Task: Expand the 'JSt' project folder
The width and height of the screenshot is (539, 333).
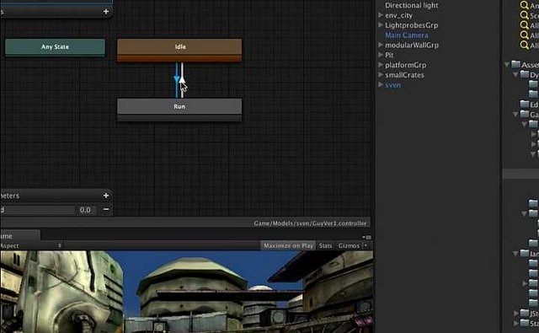Action: tap(516, 313)
